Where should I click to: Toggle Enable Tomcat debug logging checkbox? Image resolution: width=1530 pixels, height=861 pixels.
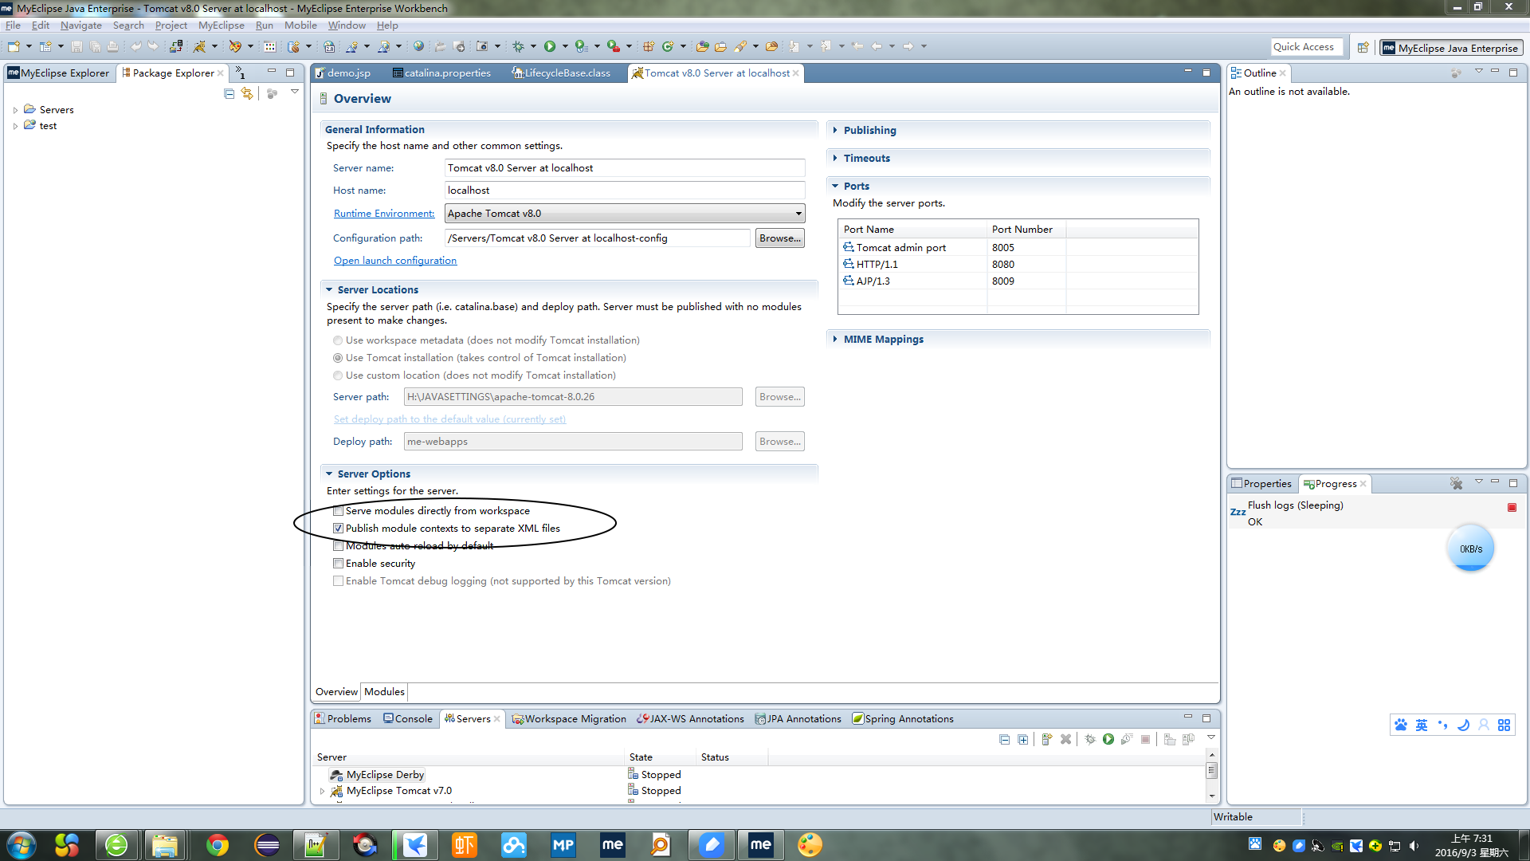coord(338,580)
